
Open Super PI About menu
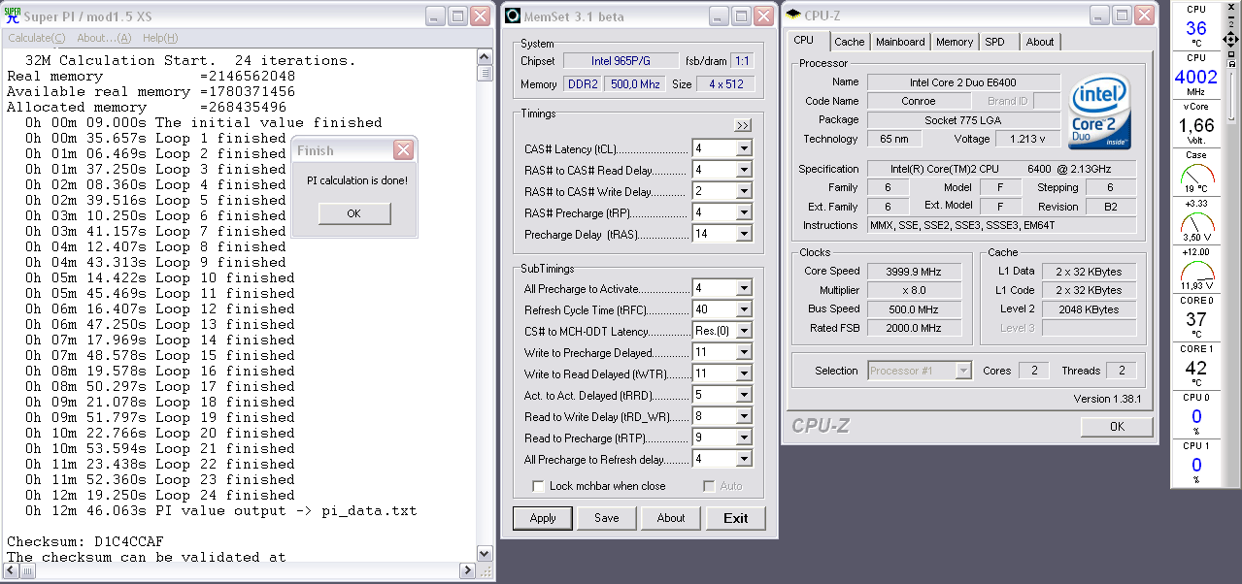pos(104,38)
